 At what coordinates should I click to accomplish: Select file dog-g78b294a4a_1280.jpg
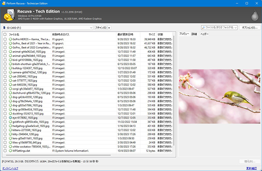[x=27, y=101]
